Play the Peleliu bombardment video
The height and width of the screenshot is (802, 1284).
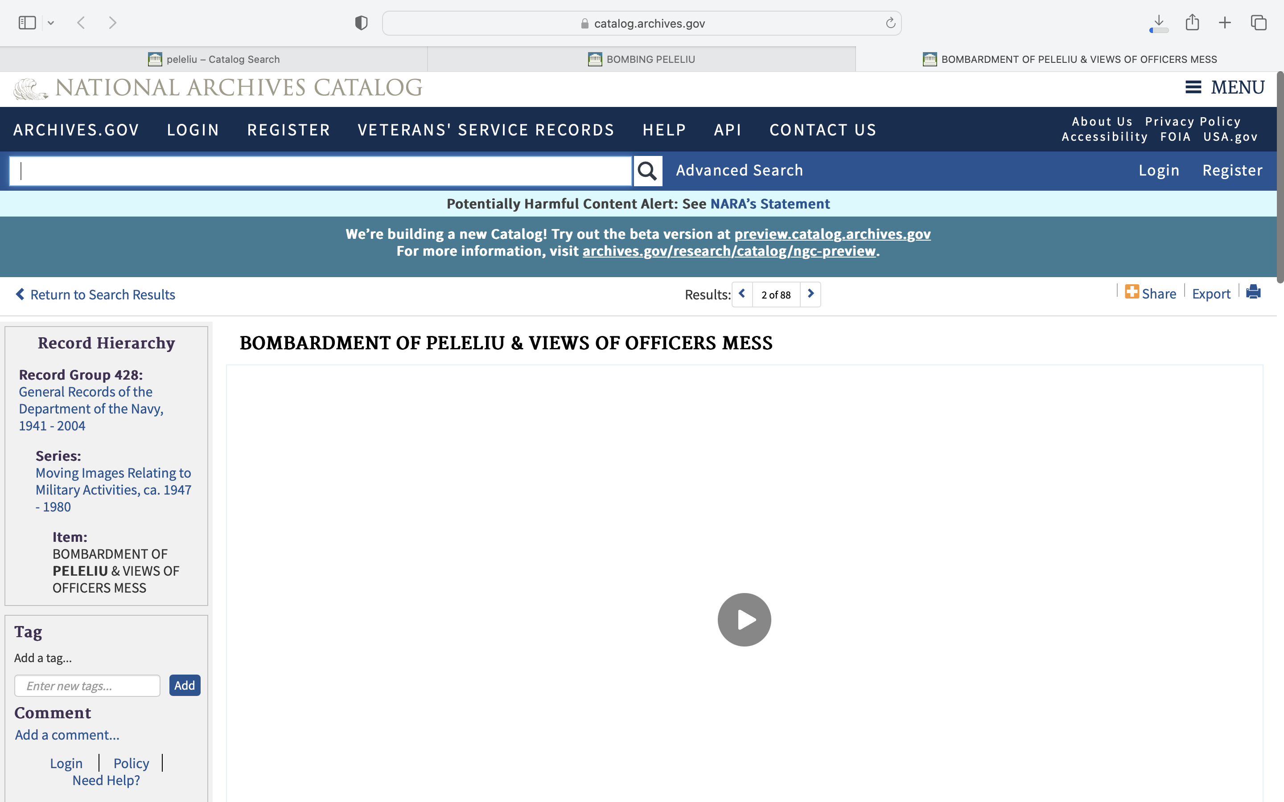click(744, 619)
